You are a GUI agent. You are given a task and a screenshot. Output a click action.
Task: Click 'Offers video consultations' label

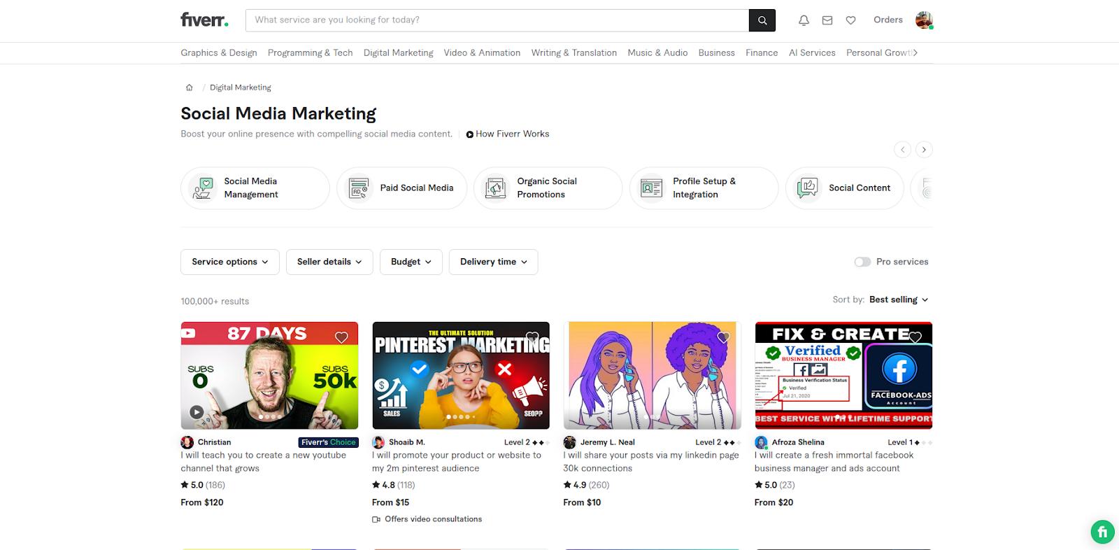click(x=434, y=519)
